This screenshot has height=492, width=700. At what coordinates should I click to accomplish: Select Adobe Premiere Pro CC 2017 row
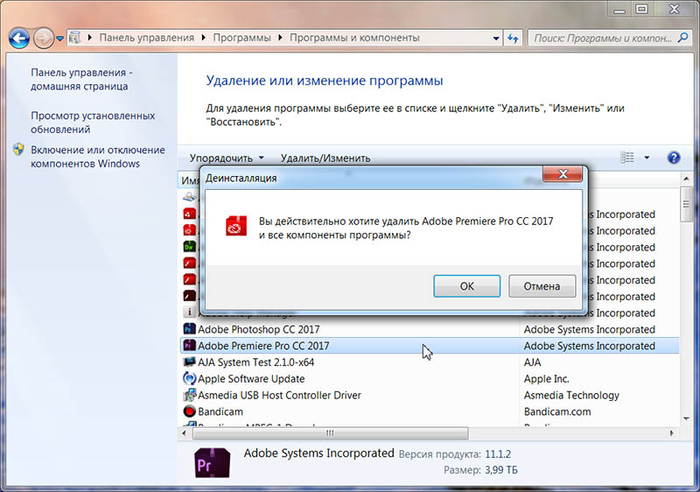pyautogui.click(x=429, y=346)
